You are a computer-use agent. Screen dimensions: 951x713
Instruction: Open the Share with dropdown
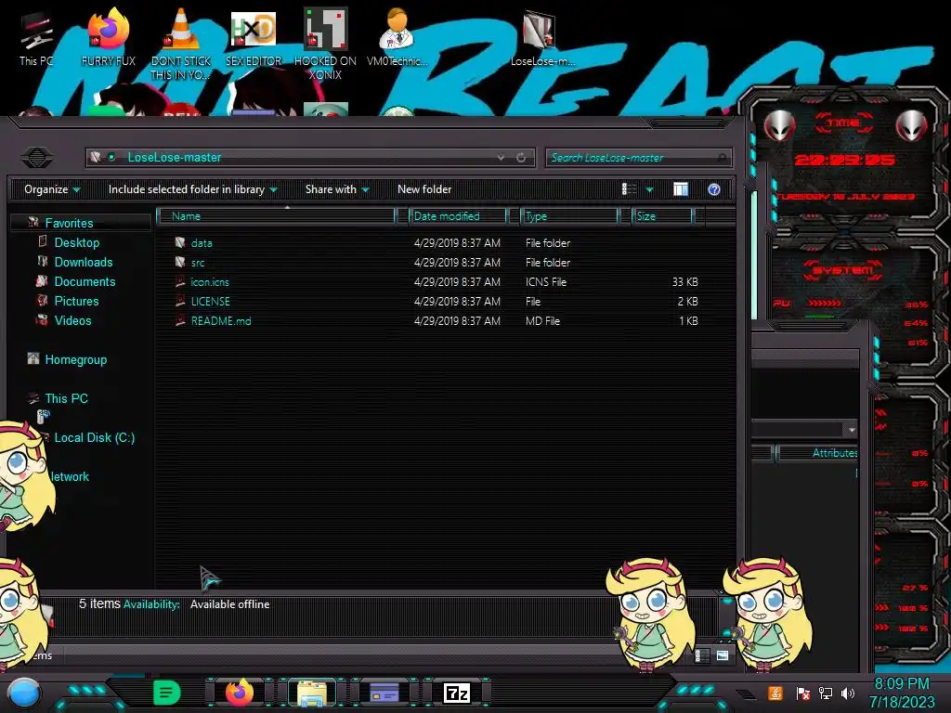coord(337,189)
